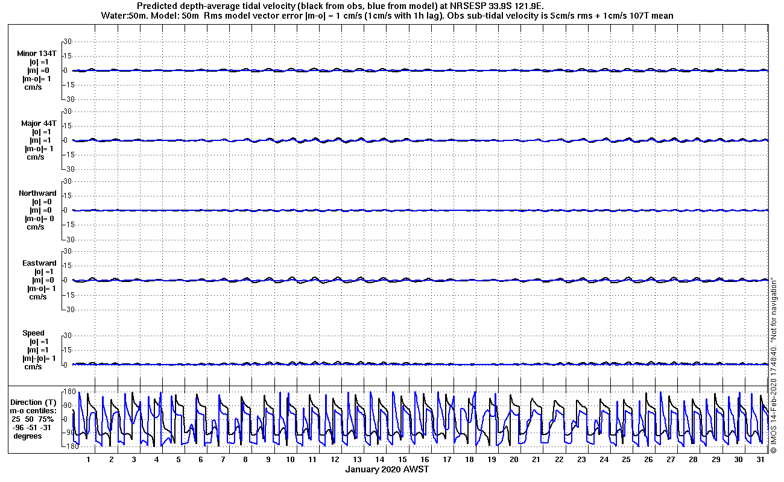This screenshot has height=482, width=784.
Task: Click the 'Northward' panel label
Action: coord(37,193)
